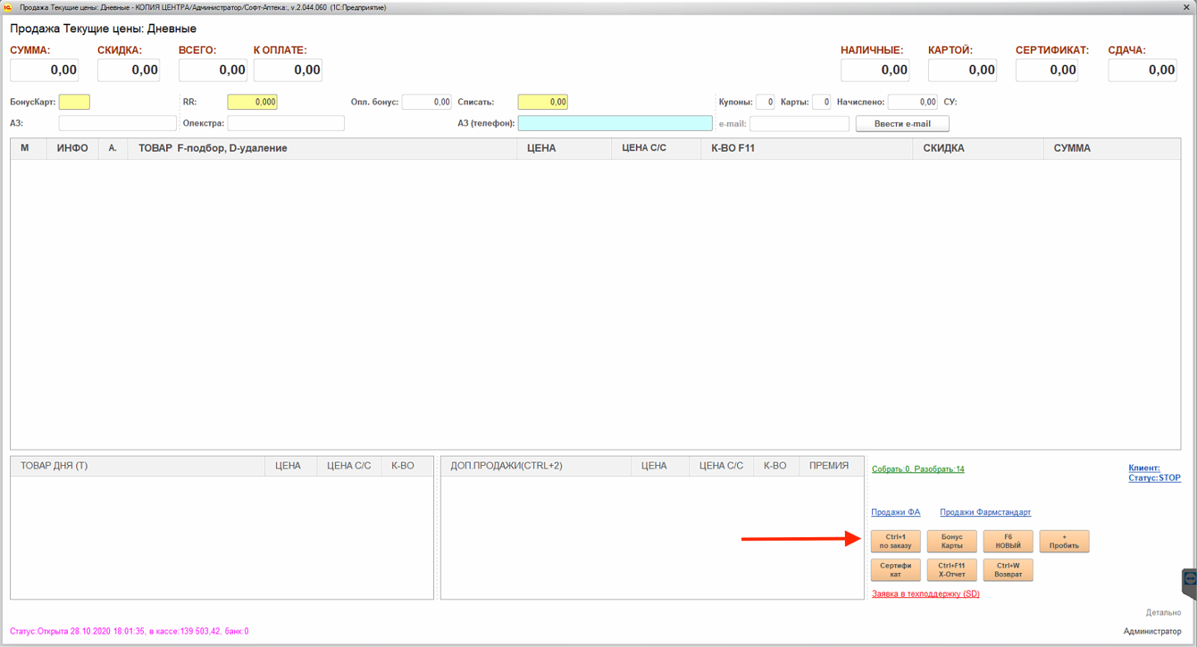This screenshot has height=647, width=1197.
Task: Open the 'Продажи ФА' link
Action: (895, 512)
